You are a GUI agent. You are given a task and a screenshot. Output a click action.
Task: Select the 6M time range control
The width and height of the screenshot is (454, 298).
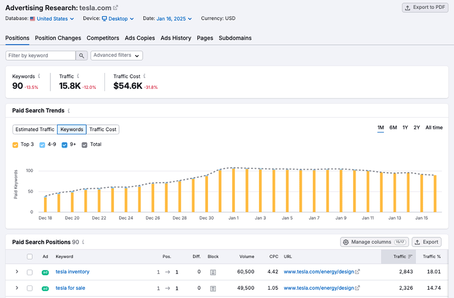(x=393, y=128)
